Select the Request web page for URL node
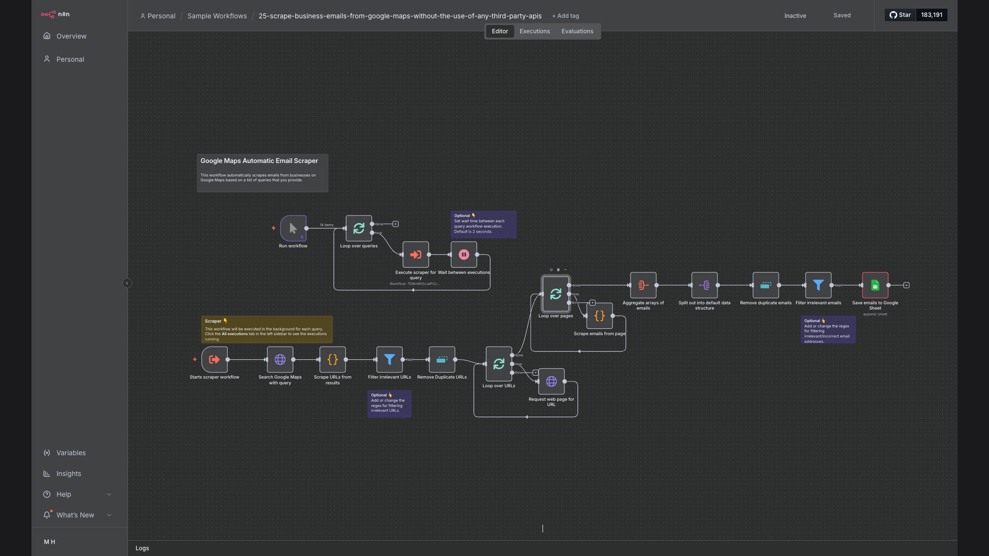Screen dimensions: 989x556 [551, 381]
